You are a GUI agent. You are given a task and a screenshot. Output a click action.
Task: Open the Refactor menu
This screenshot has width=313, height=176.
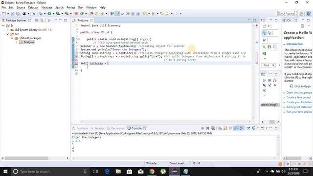tap(33, 8)
